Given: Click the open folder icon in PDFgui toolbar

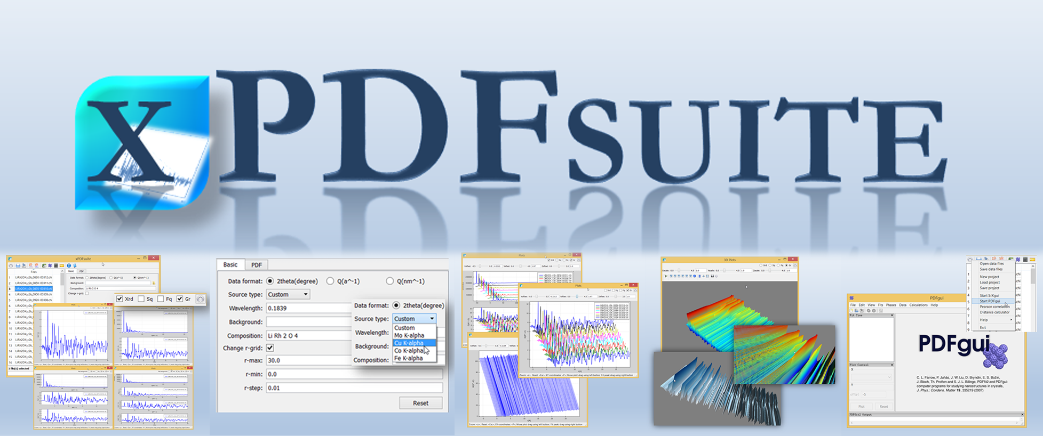Looking at the screenshot, I should click(856, 311).
